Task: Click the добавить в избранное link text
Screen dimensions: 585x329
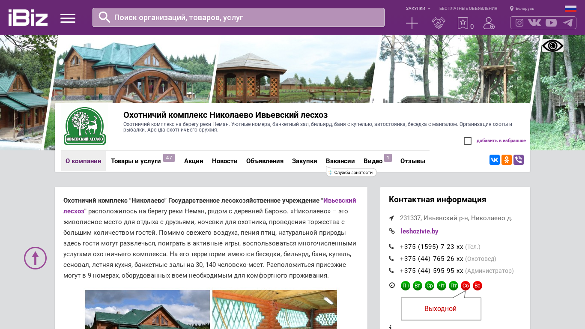Action: (x=501, y=141)
